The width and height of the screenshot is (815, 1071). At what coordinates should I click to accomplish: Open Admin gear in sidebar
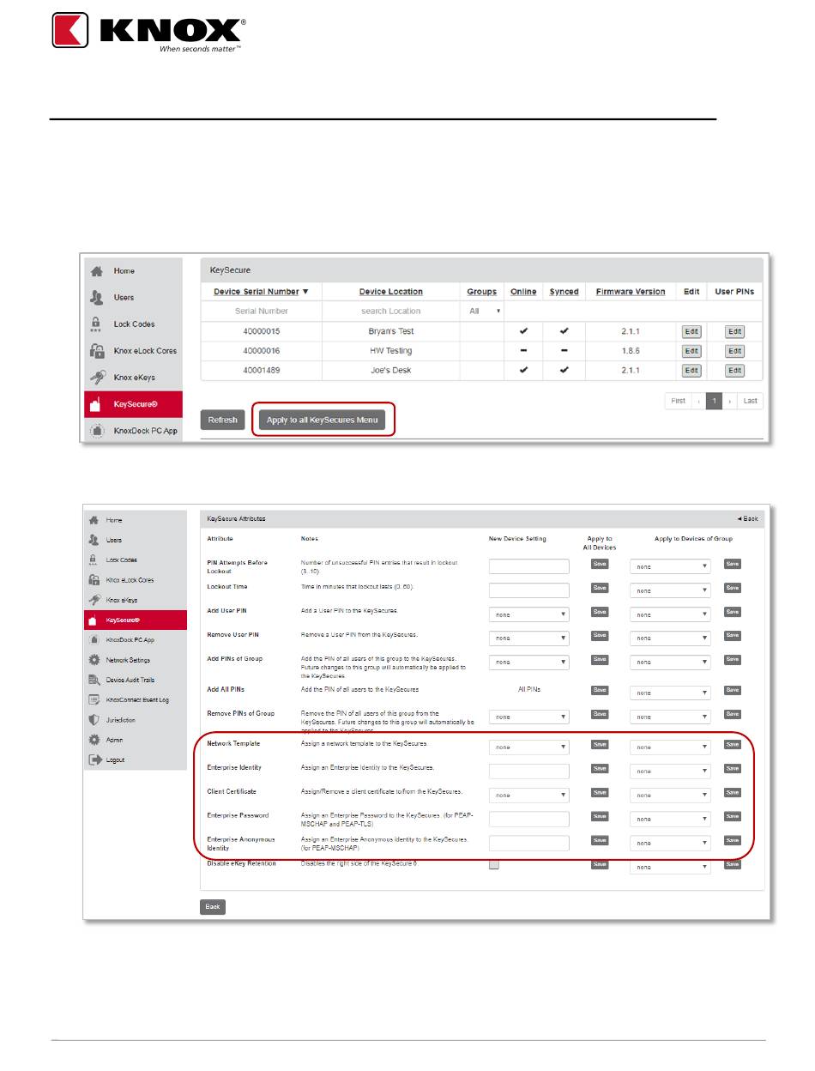click(x=94, y=740)
